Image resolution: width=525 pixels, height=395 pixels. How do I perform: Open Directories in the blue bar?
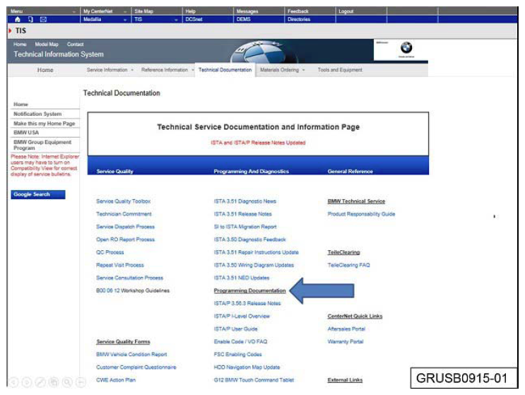(299, 19)
